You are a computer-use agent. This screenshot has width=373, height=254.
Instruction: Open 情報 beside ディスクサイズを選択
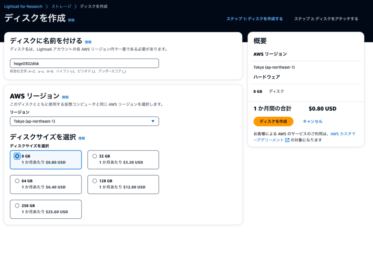[x=82, y=138]
